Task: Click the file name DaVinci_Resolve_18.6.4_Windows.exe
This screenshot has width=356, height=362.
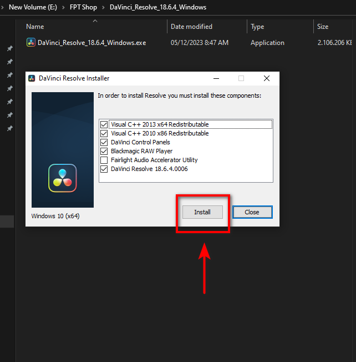Action: pyautogui.click(x=91, y=43)
